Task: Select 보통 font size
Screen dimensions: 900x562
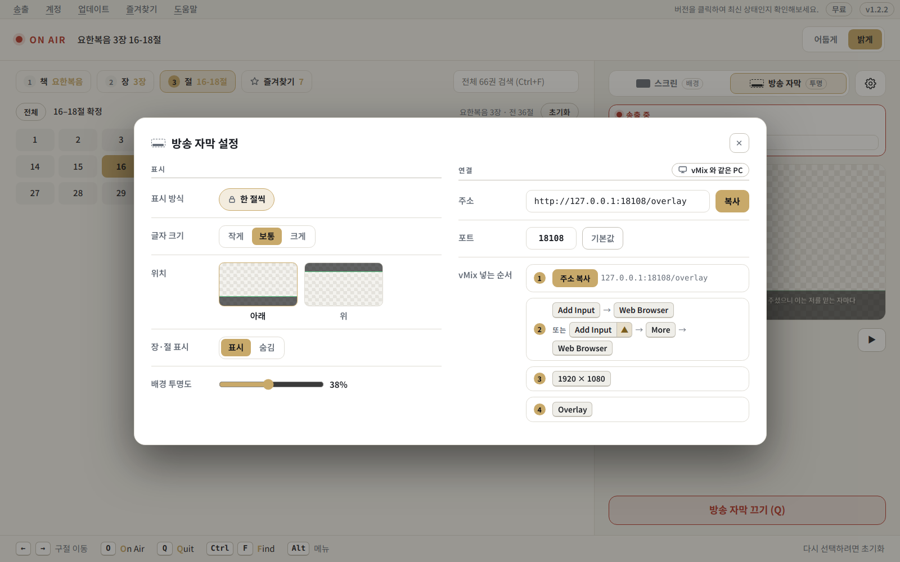Action: pyautogui.click(x=267, y=237)
